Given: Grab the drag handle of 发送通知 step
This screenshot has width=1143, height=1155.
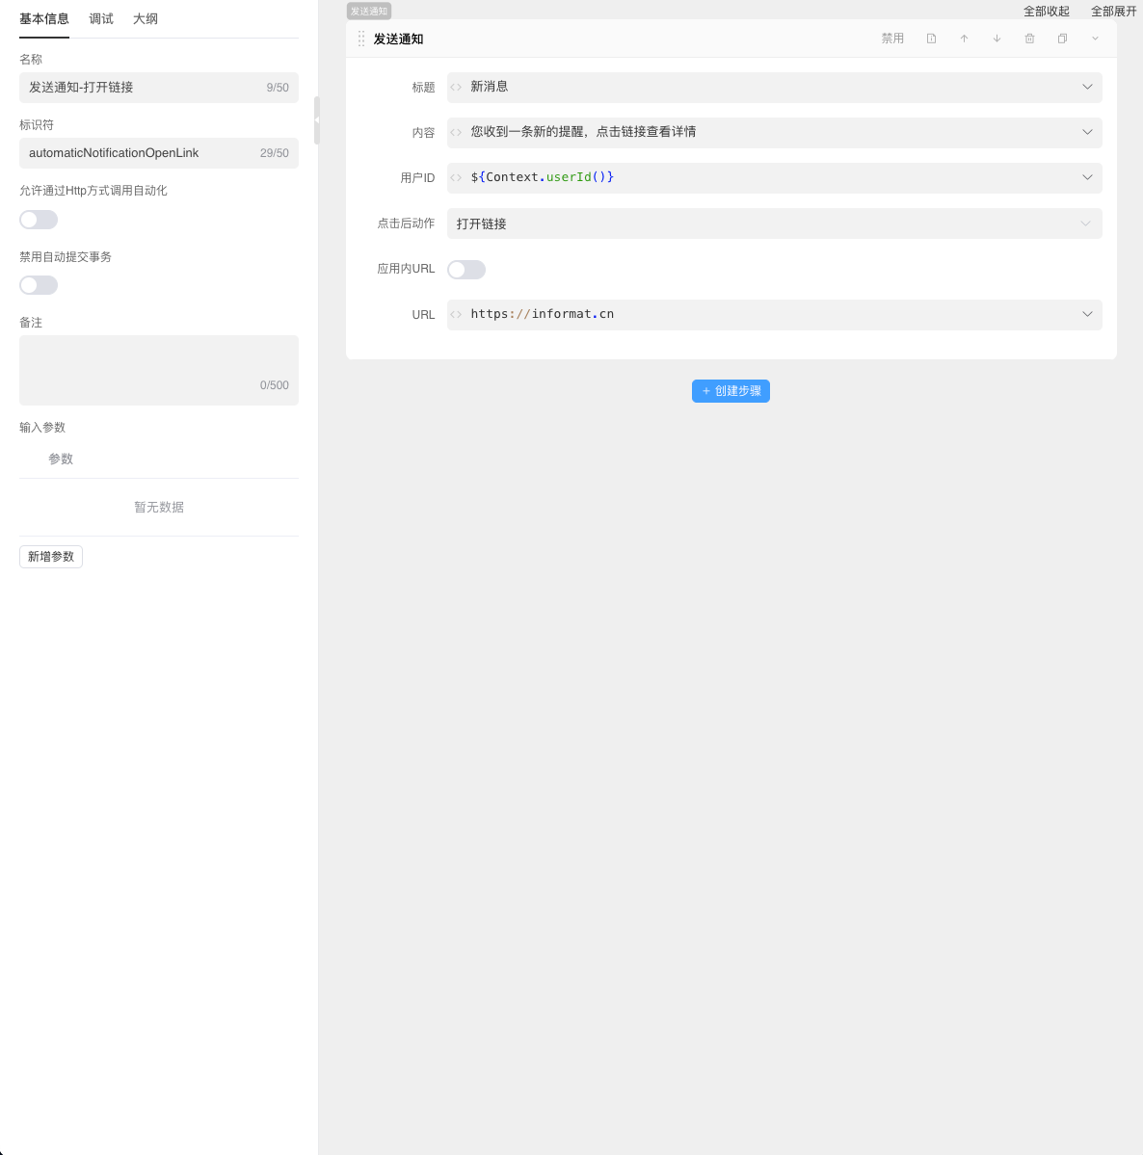Looking at the screenshot, I should click(x=361, y=39).
